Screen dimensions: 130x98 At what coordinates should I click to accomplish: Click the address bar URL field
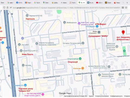point(66,8)
